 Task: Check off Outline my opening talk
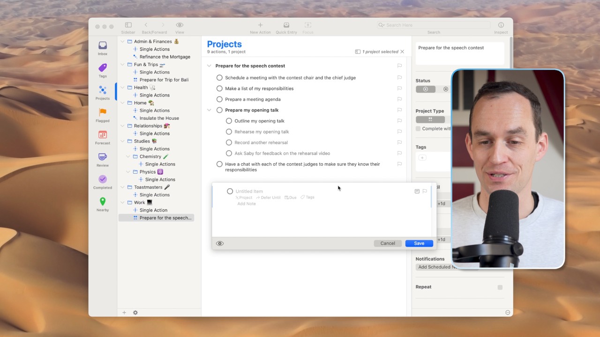tap(229, 121)
